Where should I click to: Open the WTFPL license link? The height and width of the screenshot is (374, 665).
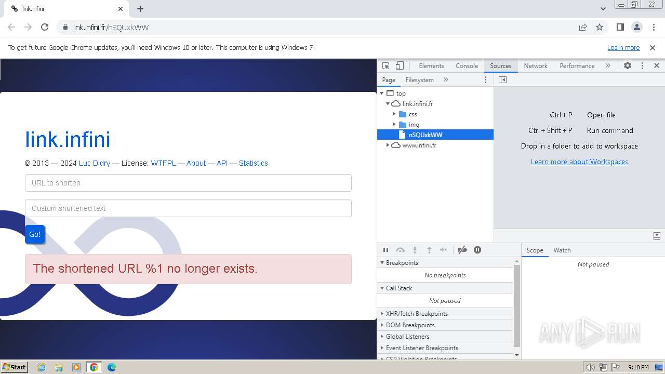tap(163, 163)
